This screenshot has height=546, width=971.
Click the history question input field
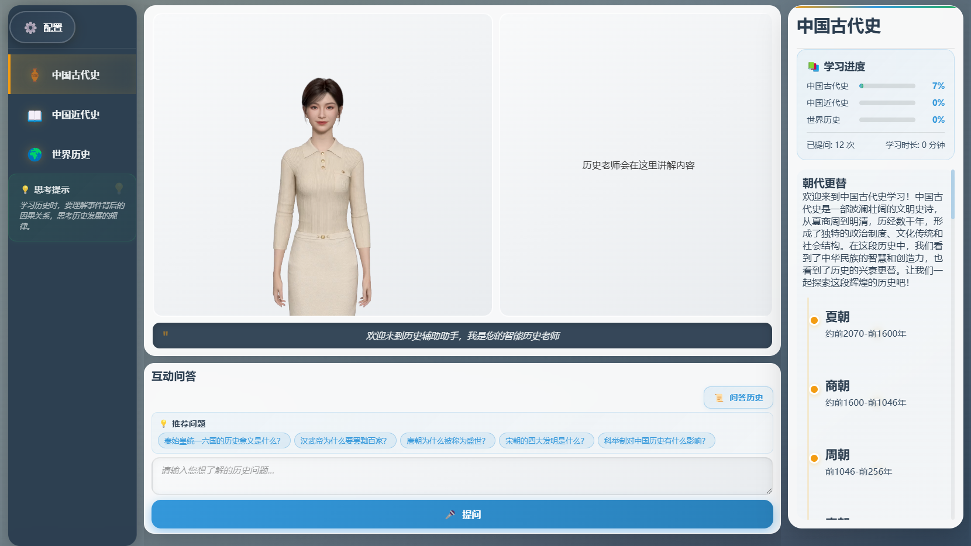point(462,476)
